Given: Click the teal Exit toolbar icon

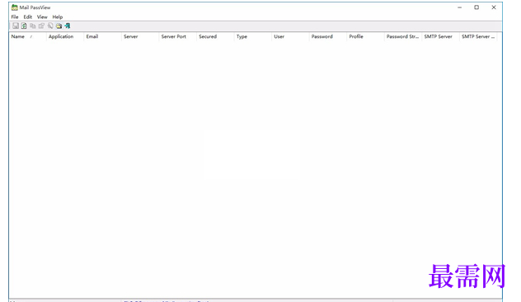Looking at the screenshot, I should point(68,26).
